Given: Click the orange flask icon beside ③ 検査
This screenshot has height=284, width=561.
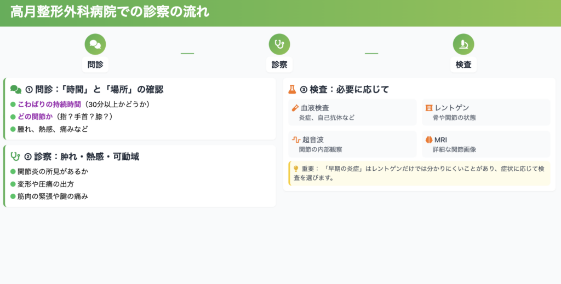Looking at the screenshot, I should [x=292, y=89].
